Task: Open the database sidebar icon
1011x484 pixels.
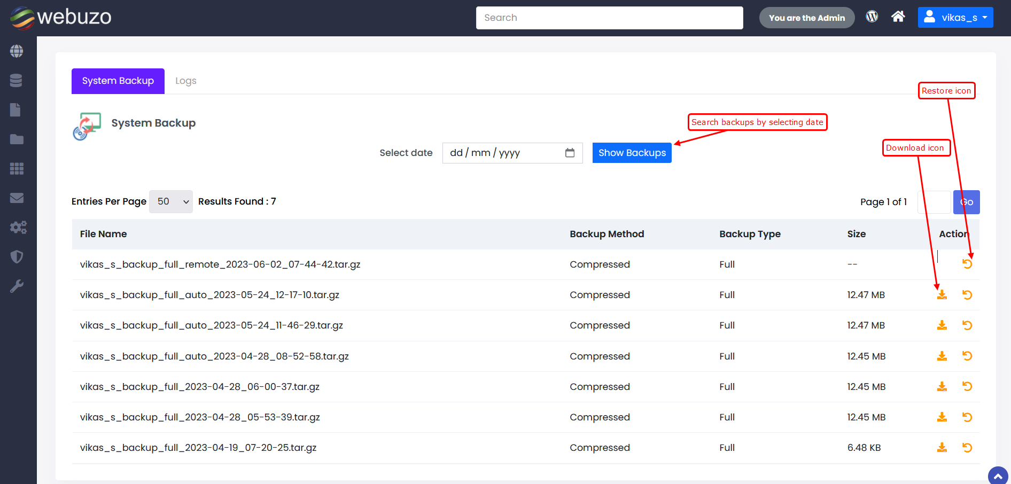Action: click(17, 81)
